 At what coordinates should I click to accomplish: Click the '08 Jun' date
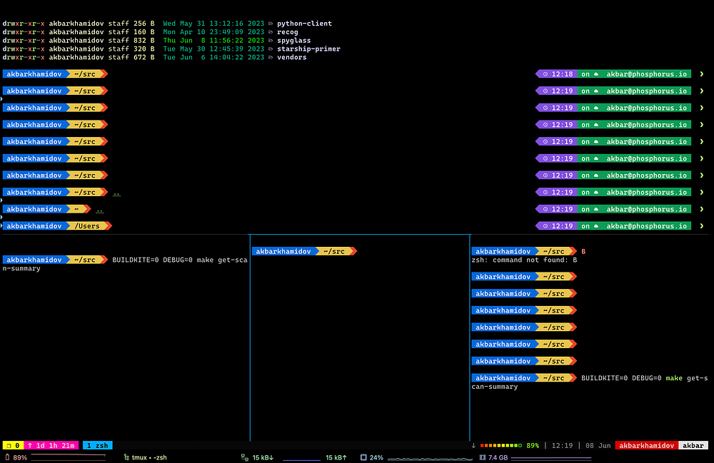tap(598, 446)
